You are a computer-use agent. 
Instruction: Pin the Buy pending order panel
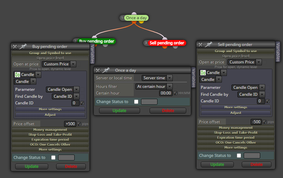click(x=23, y=46)
